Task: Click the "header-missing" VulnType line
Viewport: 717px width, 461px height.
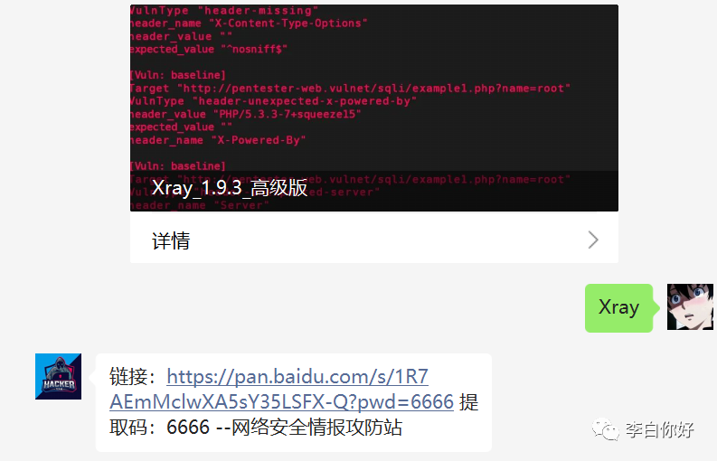Action: (224, 10)
